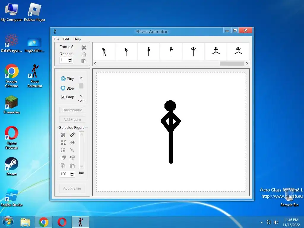
Task: Delete the selected figure
Action: [x=63, y=135]
